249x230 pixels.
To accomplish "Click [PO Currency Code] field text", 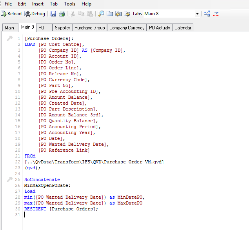I will [63, 80].
